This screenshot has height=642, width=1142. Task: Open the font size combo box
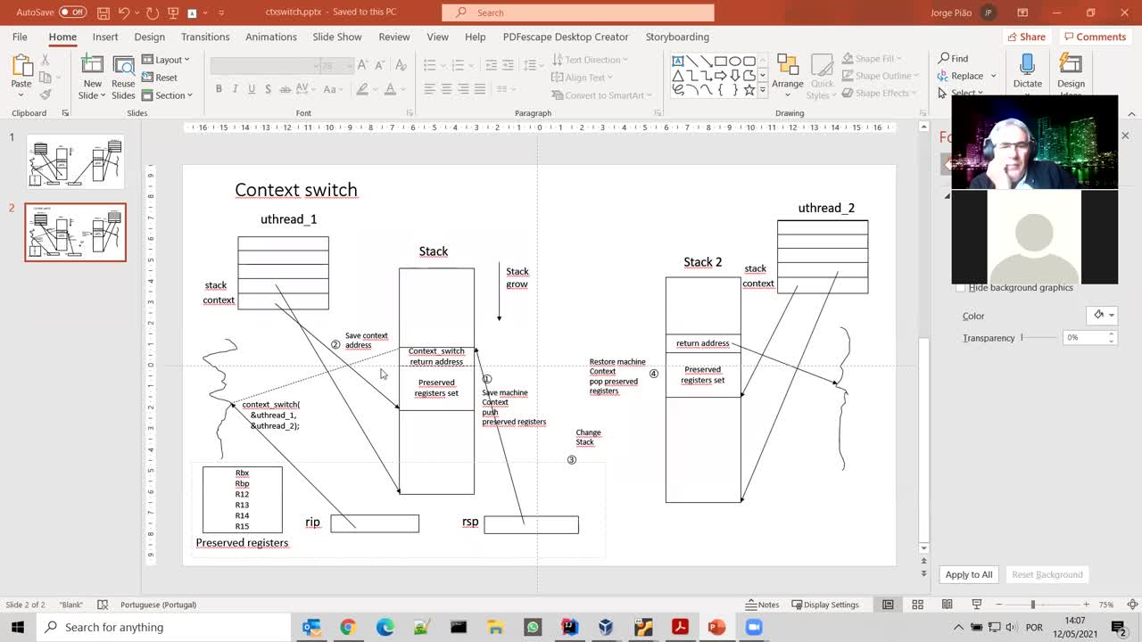pyautogui.click(x=338, y=65)
